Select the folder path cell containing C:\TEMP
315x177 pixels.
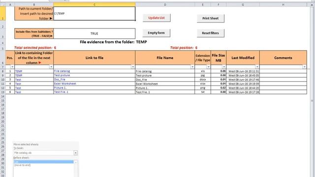pyautogui.click(x=94, y=13)
